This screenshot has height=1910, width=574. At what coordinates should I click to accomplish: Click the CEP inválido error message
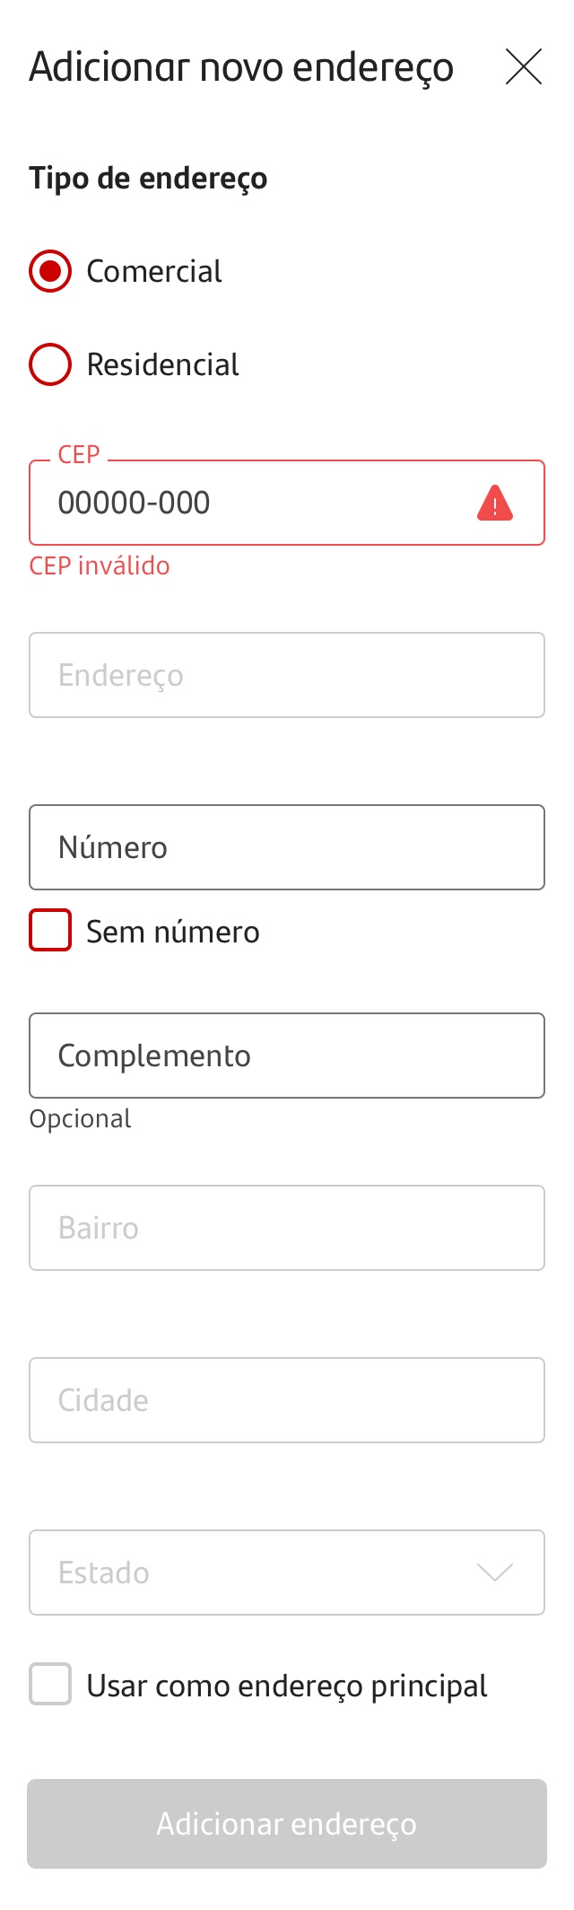point(100,565)
